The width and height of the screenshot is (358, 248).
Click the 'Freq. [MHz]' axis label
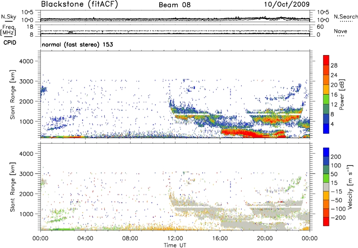click(9, 30)
